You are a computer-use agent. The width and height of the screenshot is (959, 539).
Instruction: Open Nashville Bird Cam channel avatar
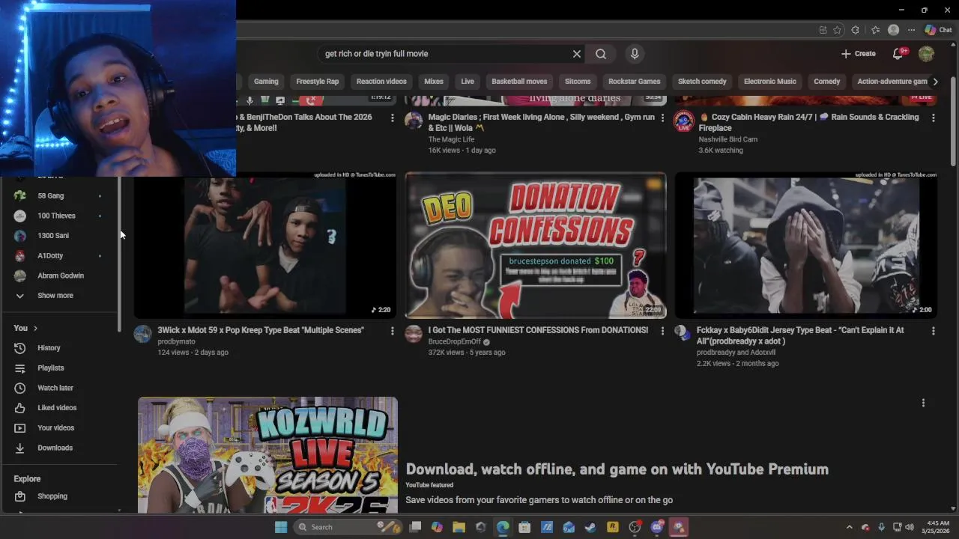pyautogui.click(x=683, y=121)
